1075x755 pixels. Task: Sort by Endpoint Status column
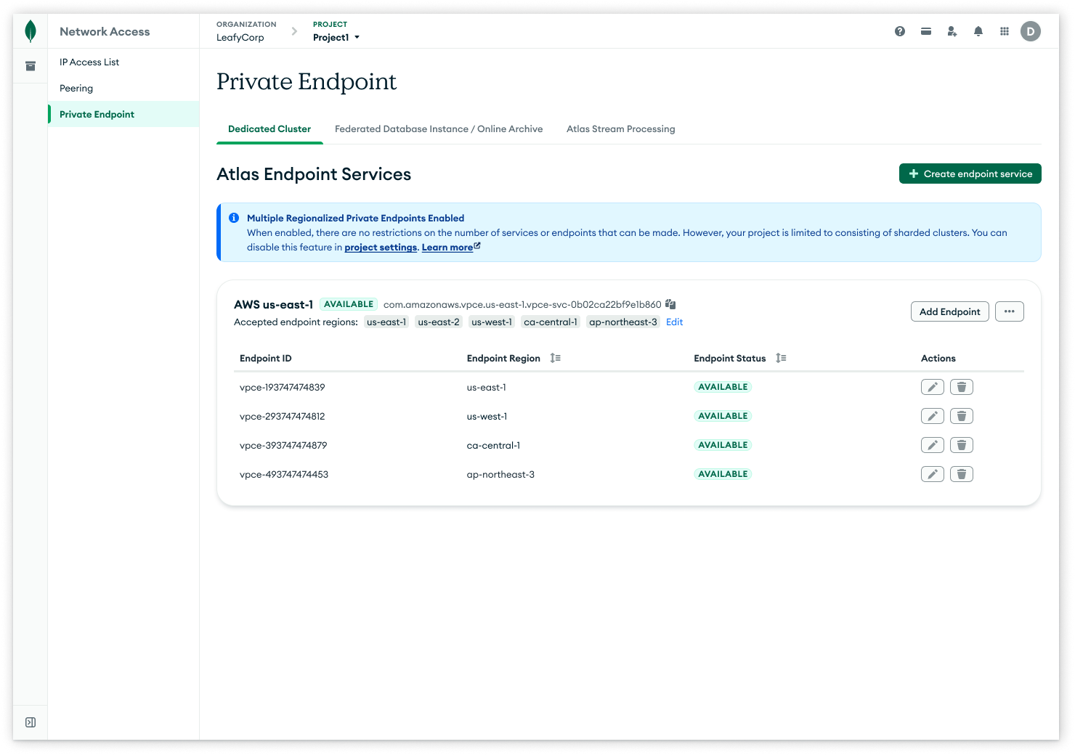tap(781, 358)
